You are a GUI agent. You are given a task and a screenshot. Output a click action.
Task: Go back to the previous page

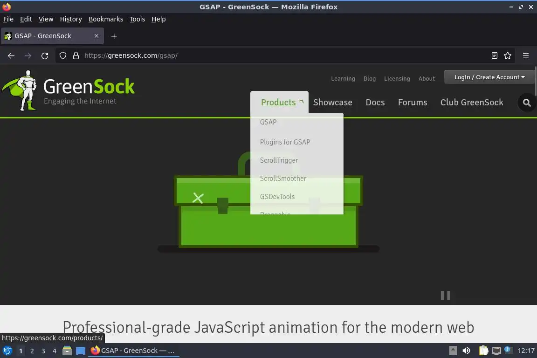tap(11, 55)
